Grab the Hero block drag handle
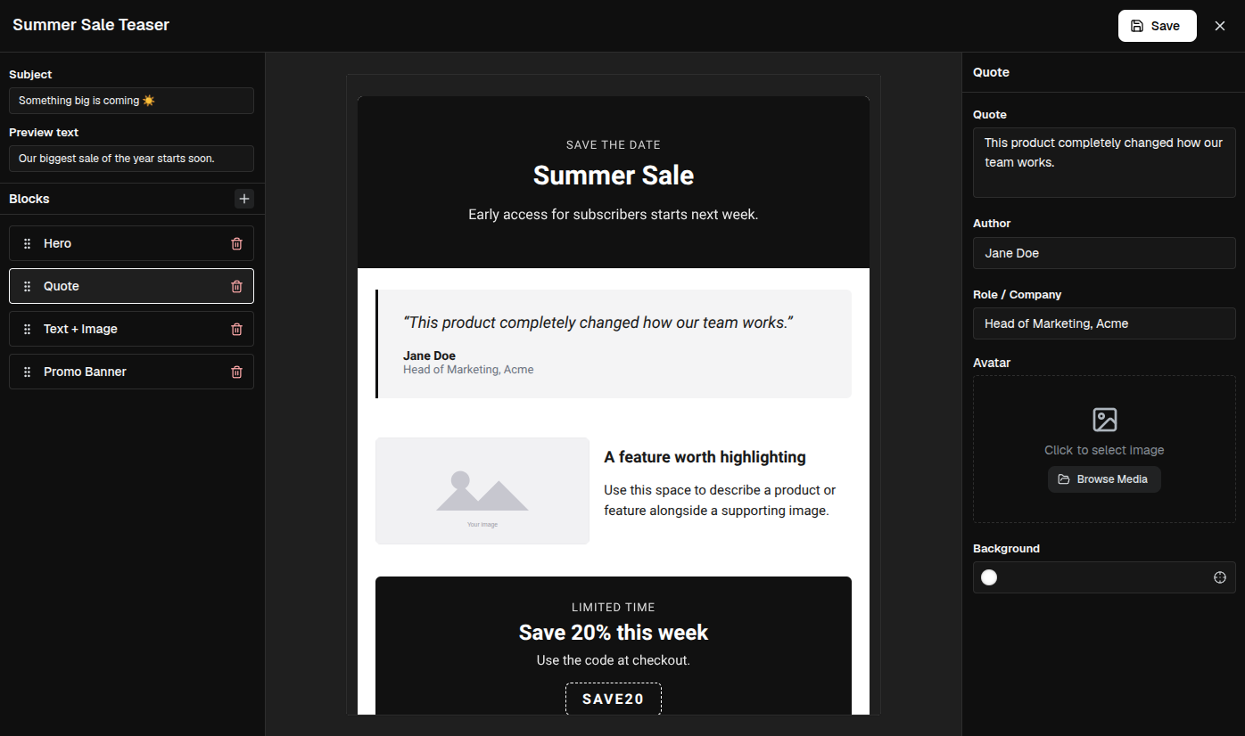 27,243
